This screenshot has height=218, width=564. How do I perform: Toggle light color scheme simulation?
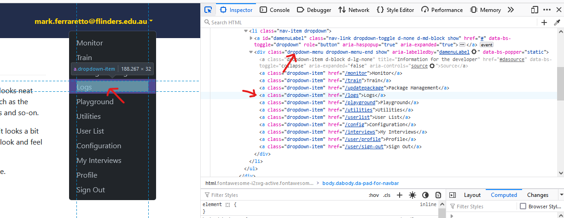click(x=412, y=195)
